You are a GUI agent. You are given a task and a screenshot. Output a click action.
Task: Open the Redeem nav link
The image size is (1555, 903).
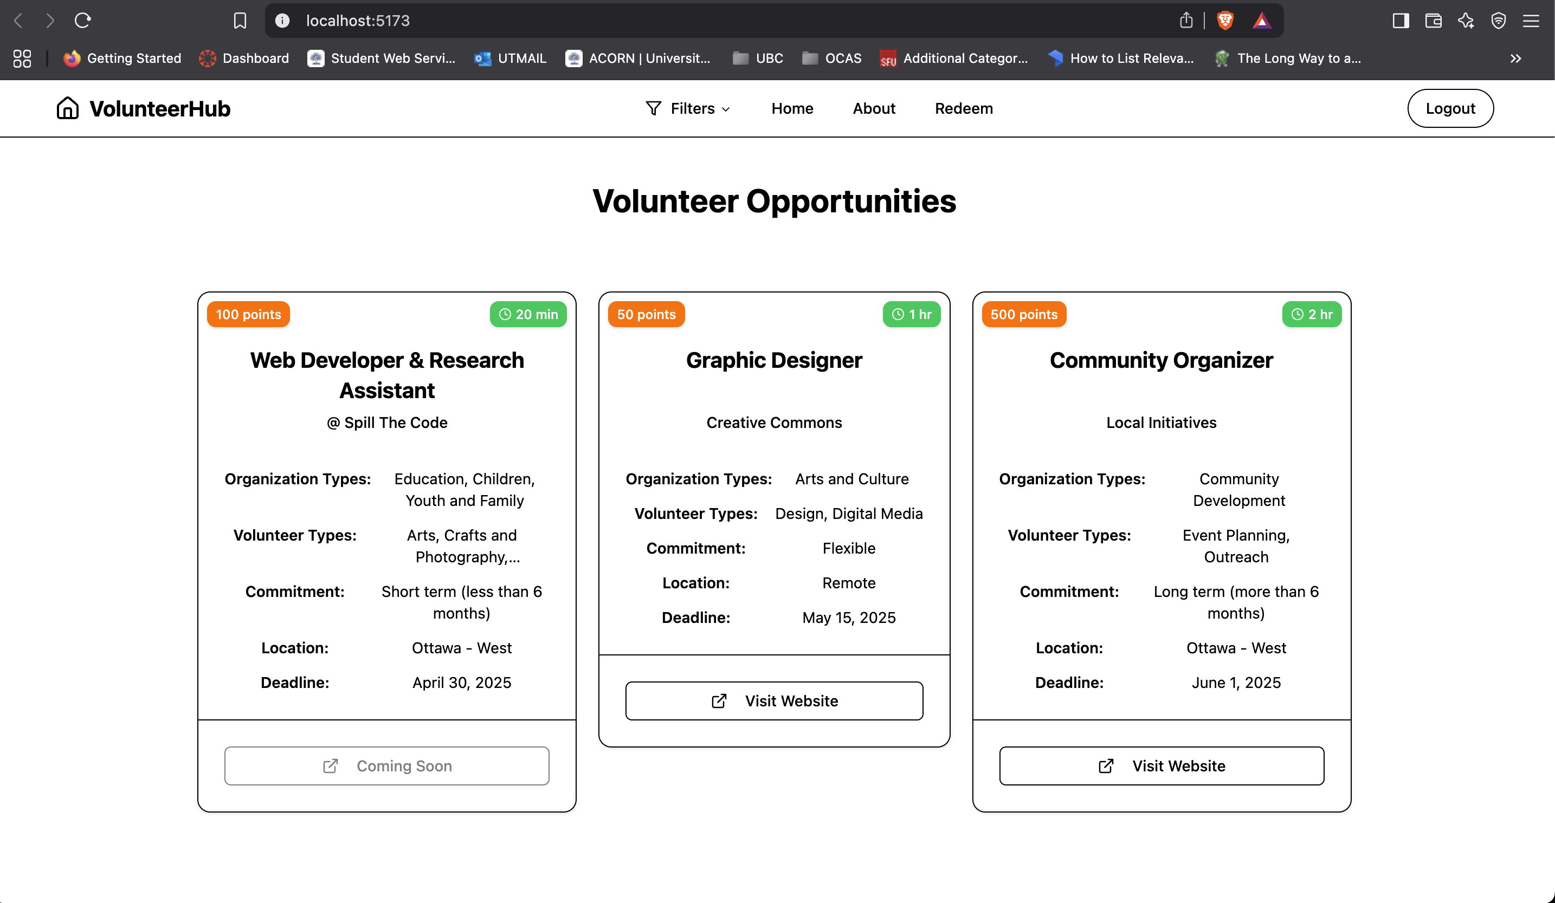tap(964, 108)
